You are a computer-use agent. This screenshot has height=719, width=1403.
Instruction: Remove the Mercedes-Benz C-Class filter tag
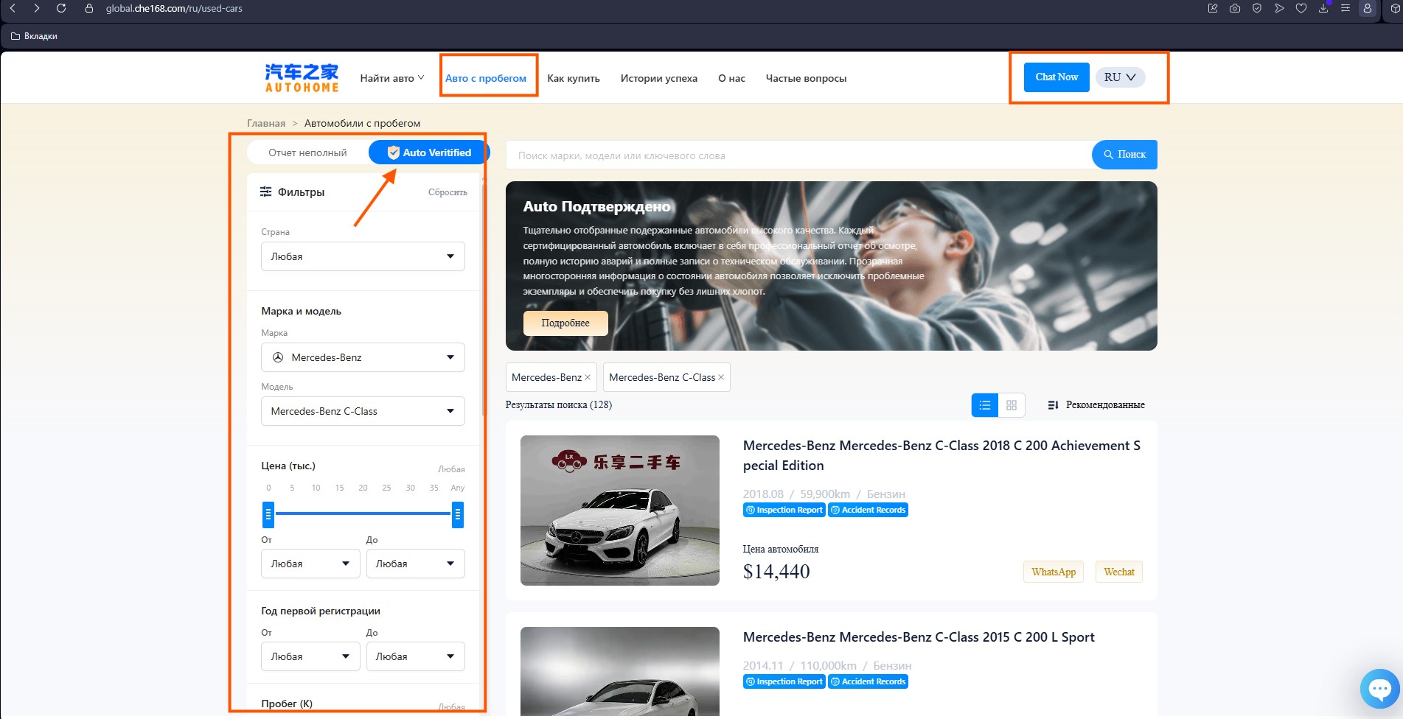coord(721,377)
